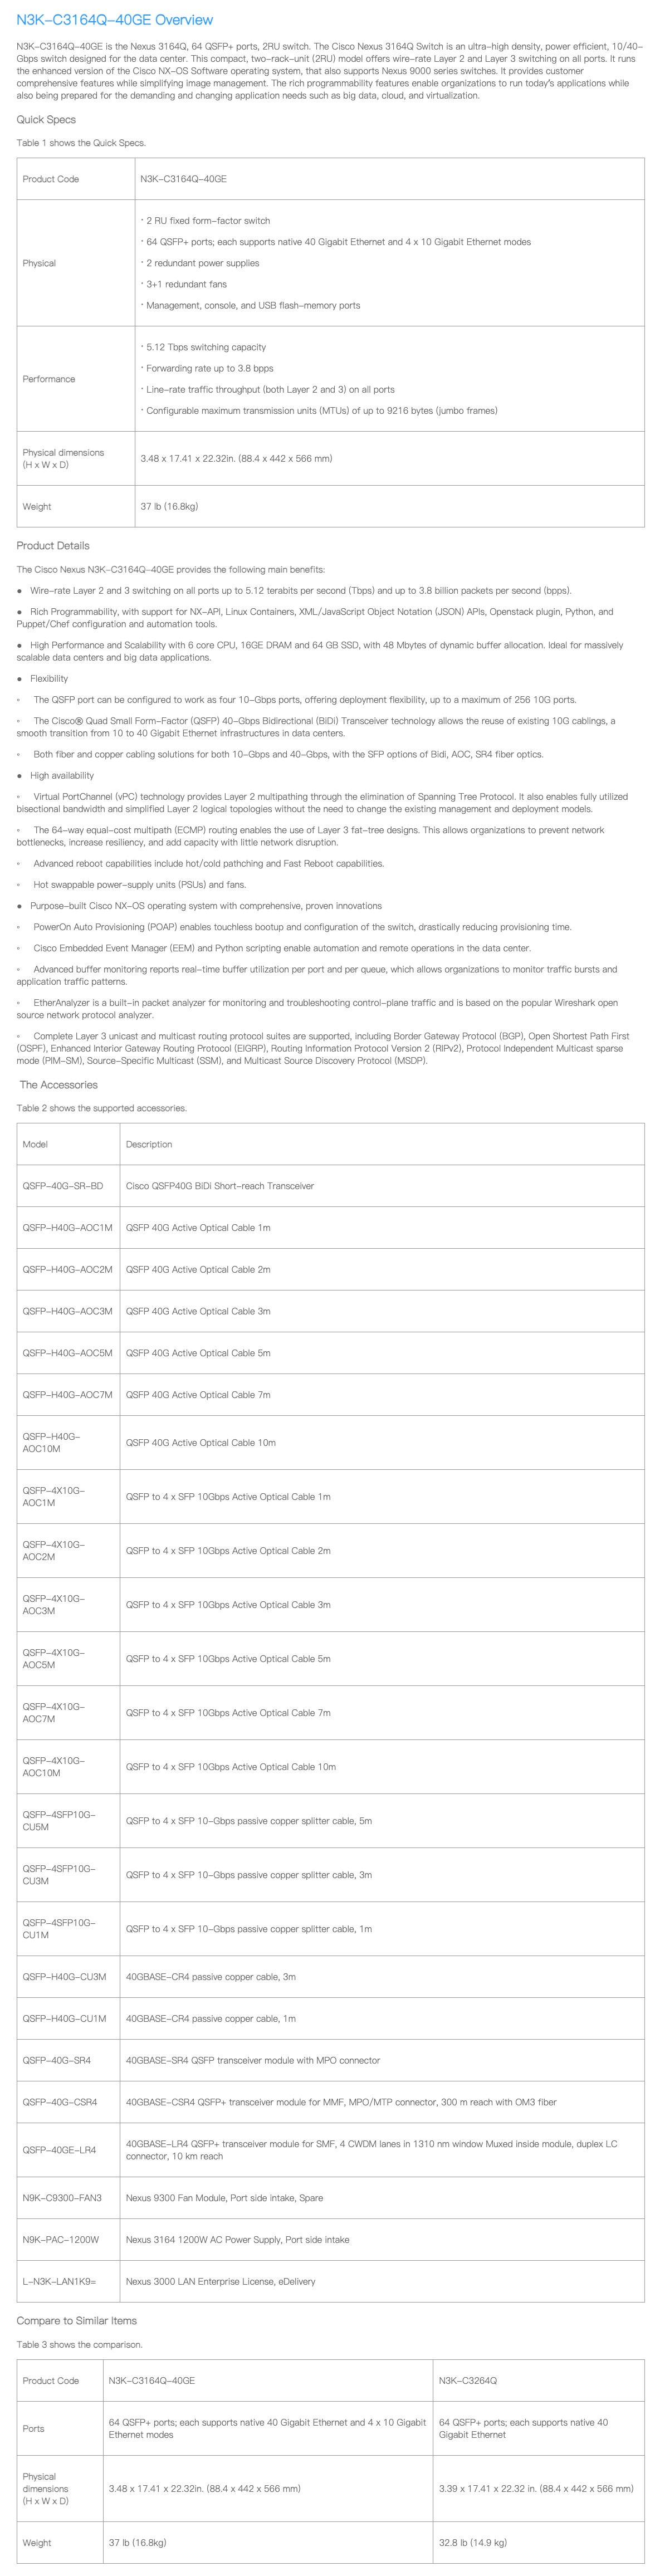Image resolution: width=655 pixels, height=2576 pixels.
Task: Click the N3K-C3264Q column header in comparison table
Action: coord(468,2381)
